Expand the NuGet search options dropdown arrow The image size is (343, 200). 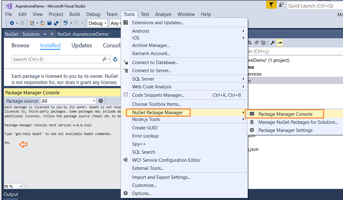click(109, 59)
